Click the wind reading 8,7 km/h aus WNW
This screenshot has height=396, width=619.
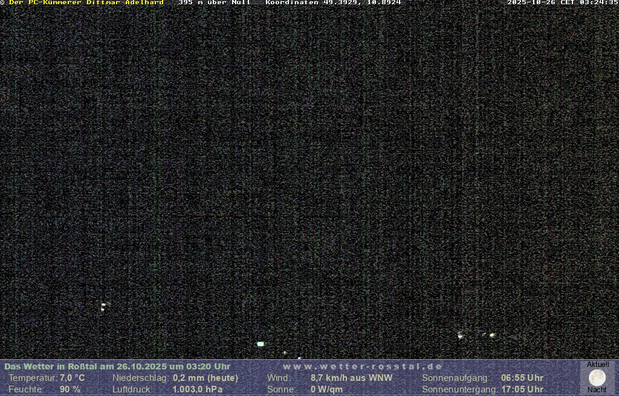point(351,378)
